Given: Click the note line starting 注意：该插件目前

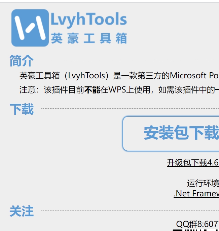Looking at the screenshot, I should [x=119, y=90].
